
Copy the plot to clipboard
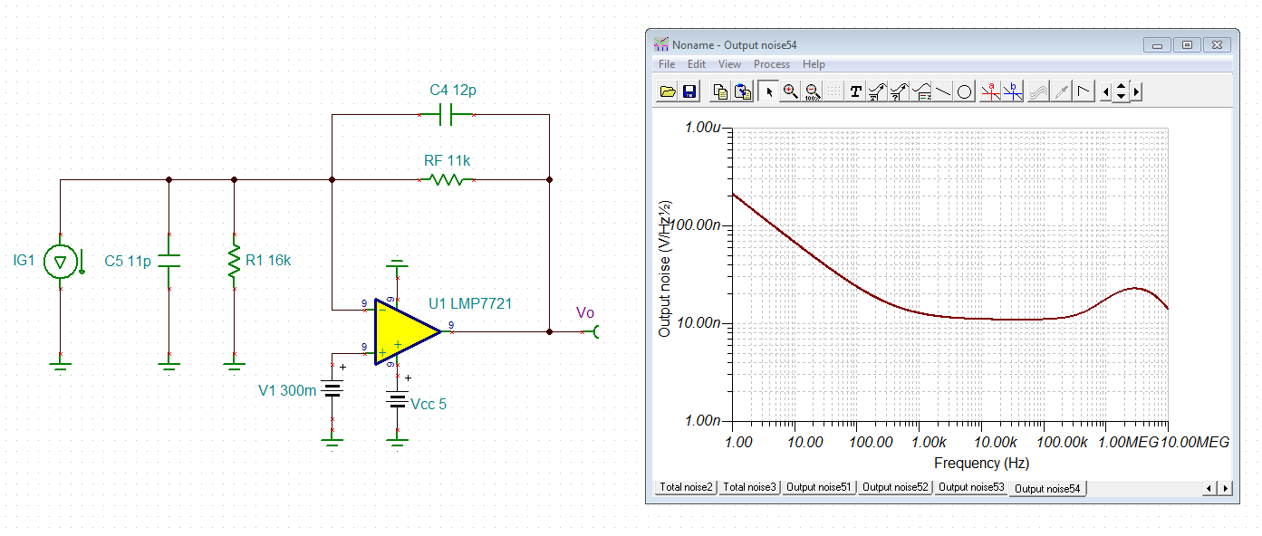(720, 91)
